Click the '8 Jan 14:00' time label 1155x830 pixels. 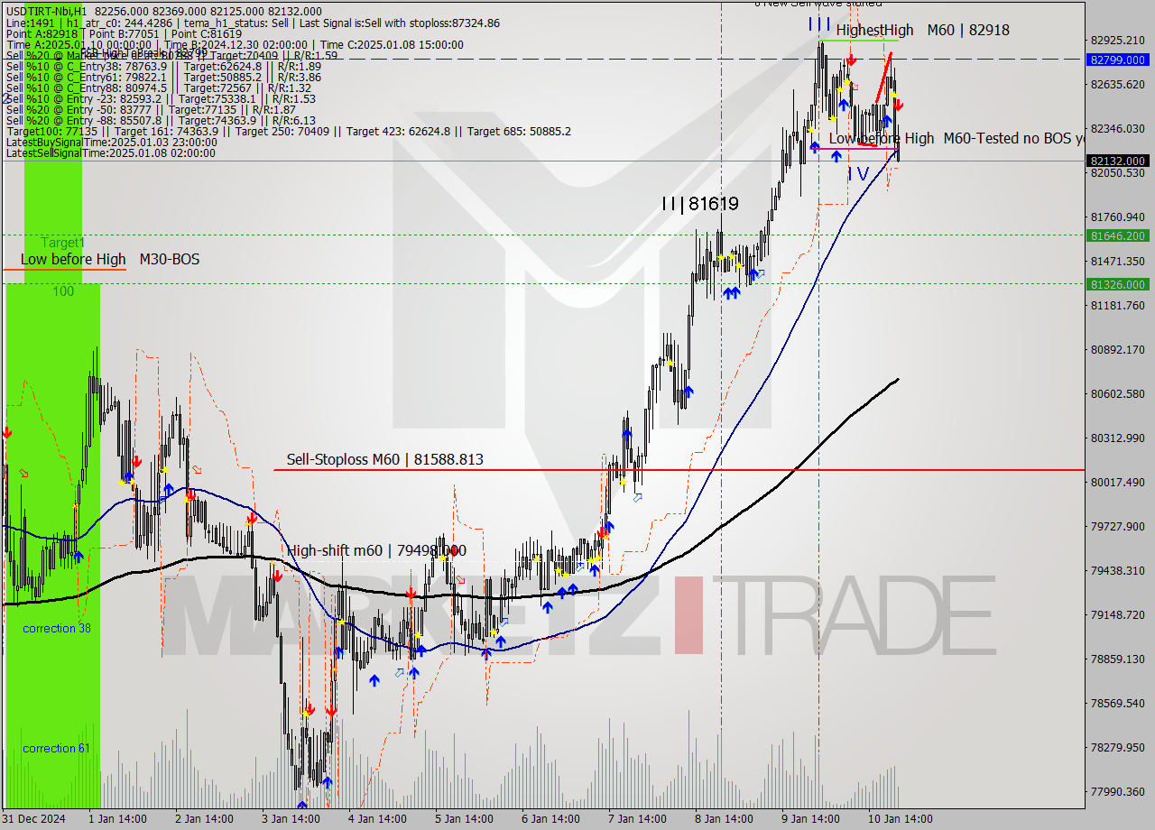[724, 819]
